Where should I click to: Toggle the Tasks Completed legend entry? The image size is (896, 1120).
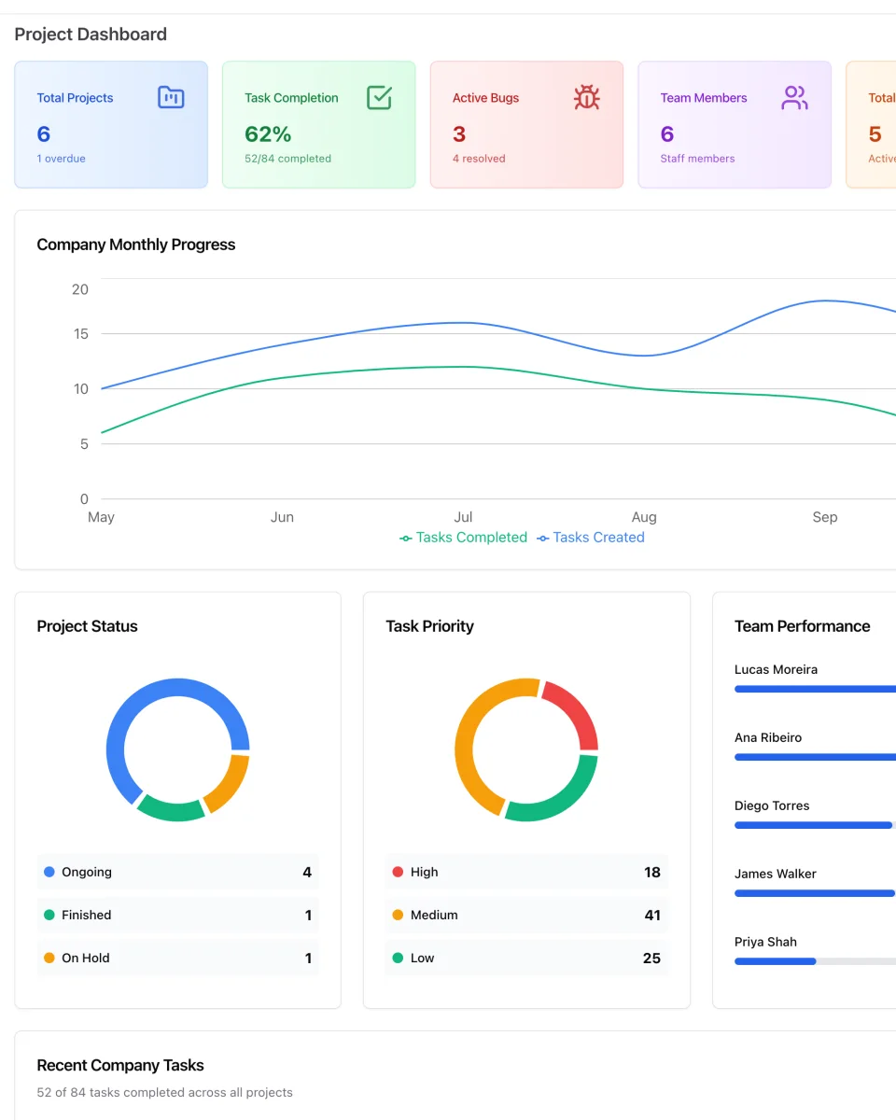click(x=464, y=538)
